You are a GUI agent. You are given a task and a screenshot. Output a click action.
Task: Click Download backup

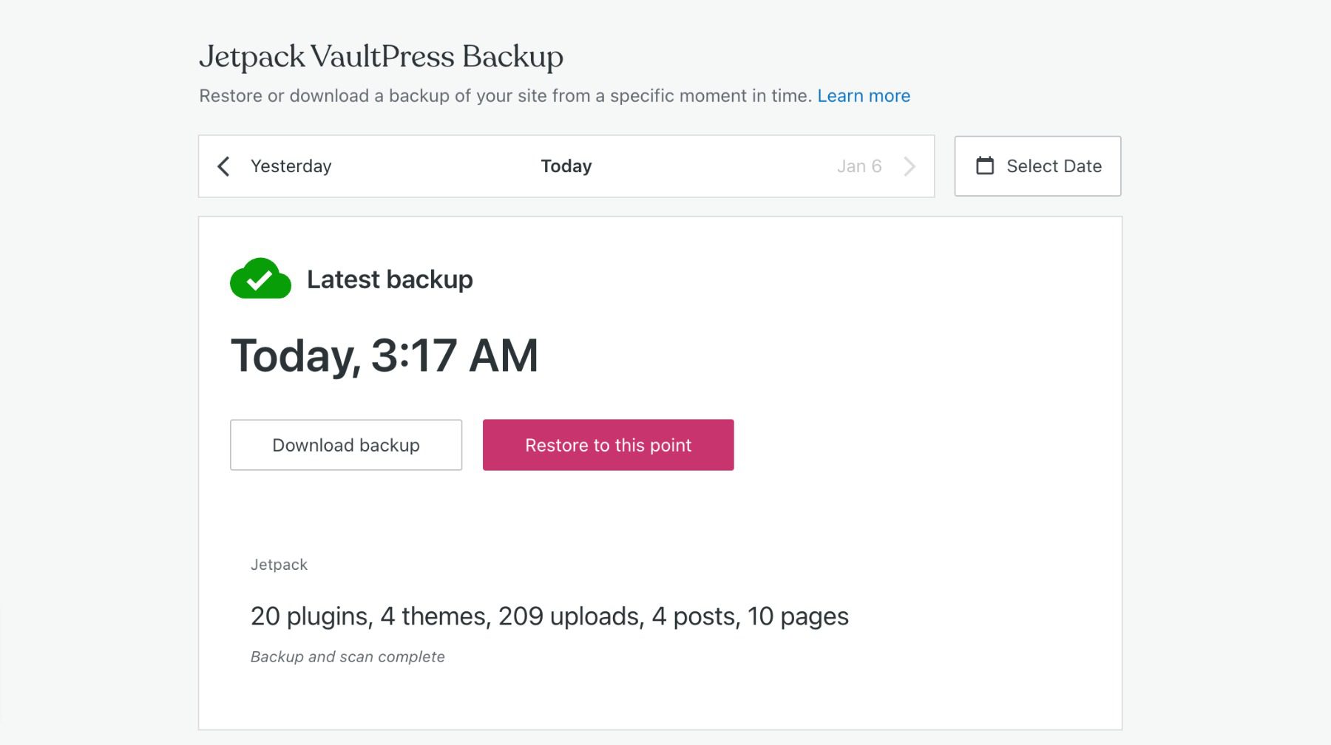[x=345, y=444]
